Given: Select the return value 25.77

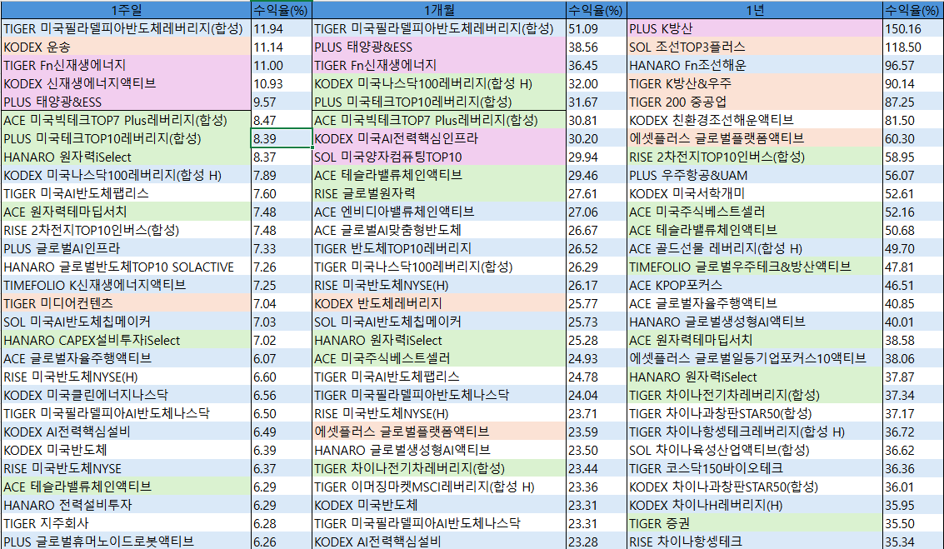Looking at the screenshot, I should [597, 303].
